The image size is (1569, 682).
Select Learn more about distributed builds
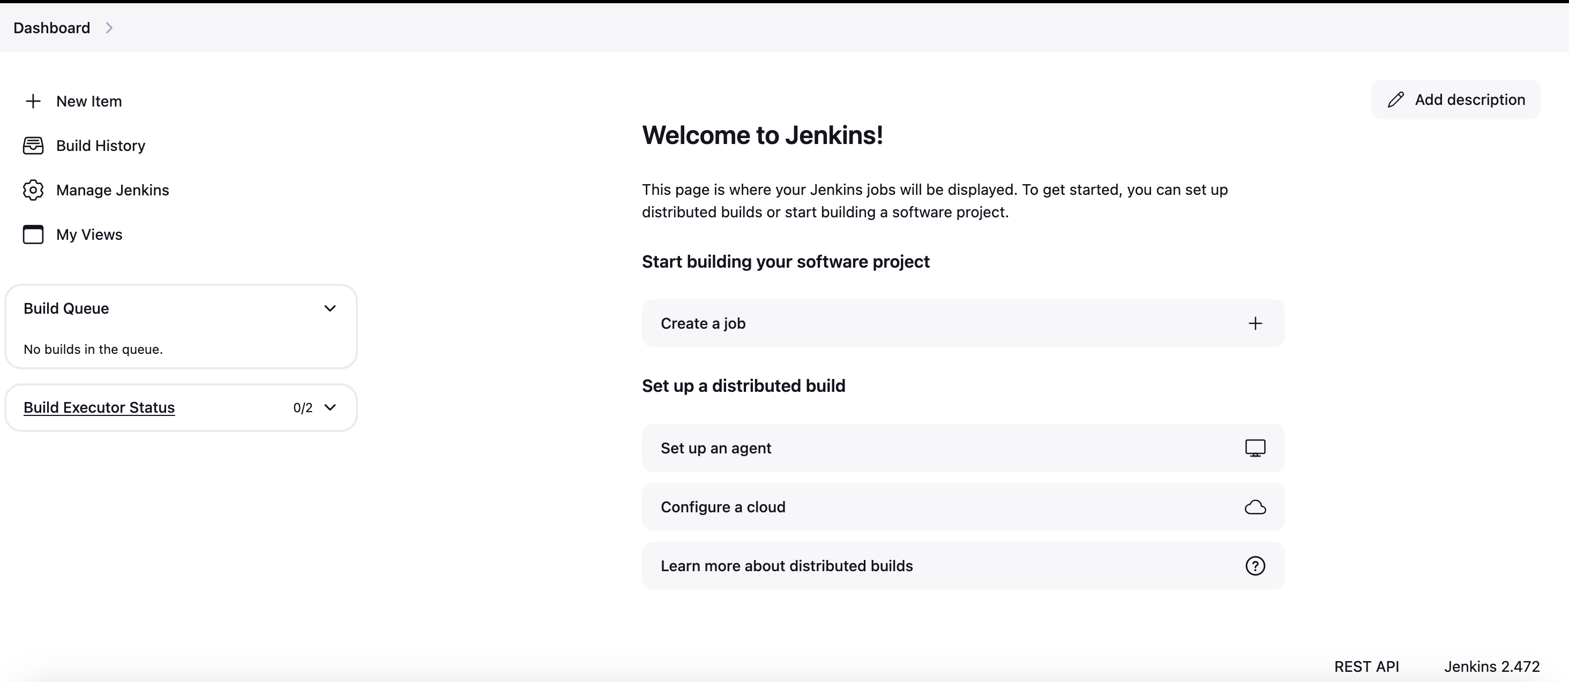point(786,566)
